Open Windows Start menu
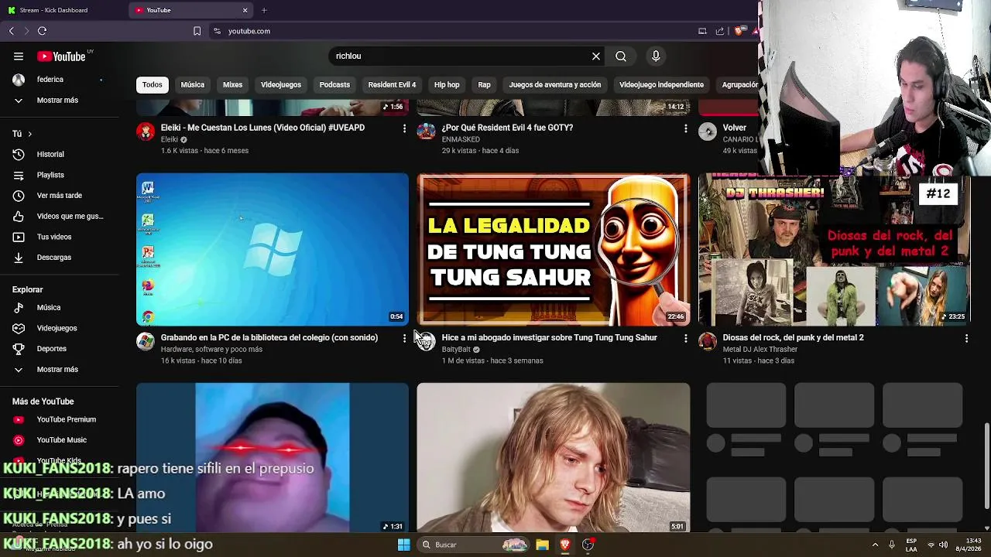991x557 pixels. [x=403, y=545]
